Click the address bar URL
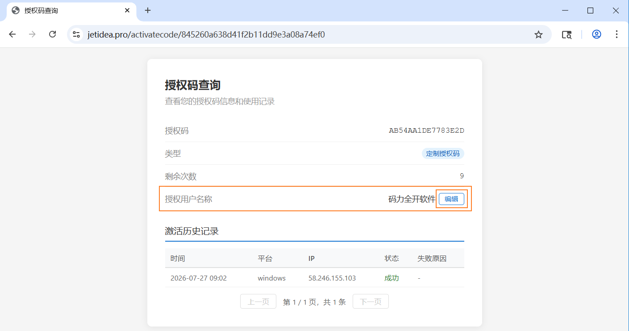This screenshot has width=629, height=331. click(x=206, y=34)
